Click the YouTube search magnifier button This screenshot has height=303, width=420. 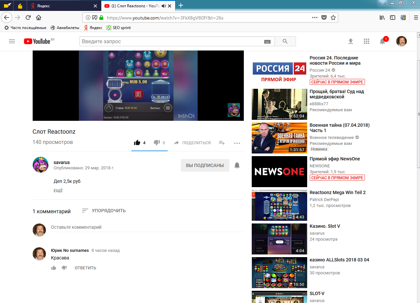pos(285,41)
